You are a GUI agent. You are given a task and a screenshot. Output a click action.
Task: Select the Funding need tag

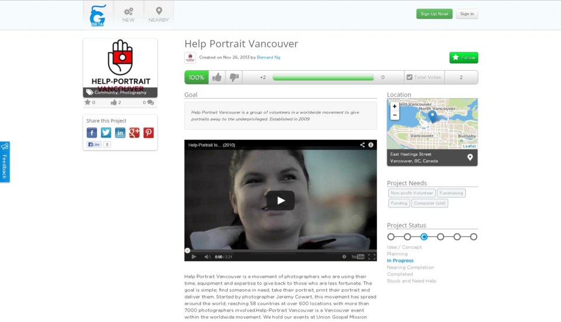coord(399,203)
